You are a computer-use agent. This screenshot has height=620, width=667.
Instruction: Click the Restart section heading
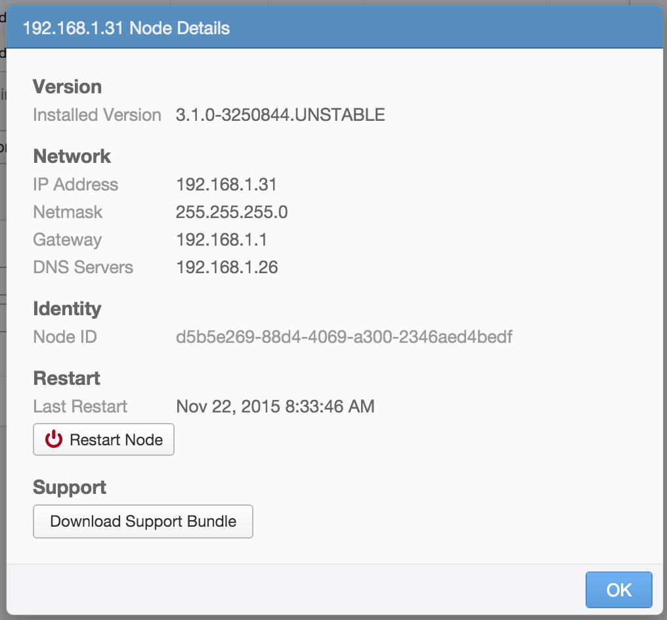66,378
